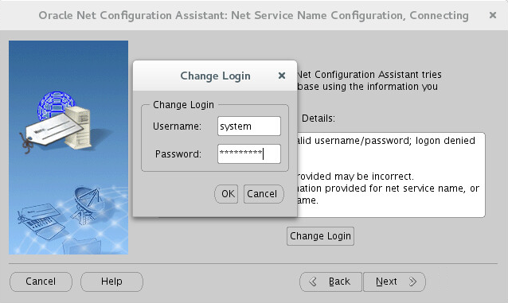Viewport: 508px width, 303px height.
Task: Go Back to the previous wizard step
Action: pyautogui.click(x=330, y=282)
